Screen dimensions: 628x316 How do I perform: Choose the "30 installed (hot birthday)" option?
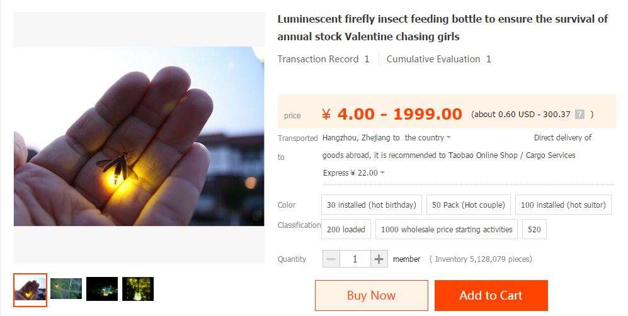point(372,205)
